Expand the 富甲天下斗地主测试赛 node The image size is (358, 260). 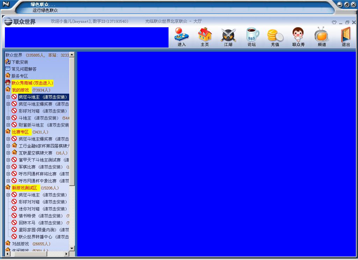point(8,160)
